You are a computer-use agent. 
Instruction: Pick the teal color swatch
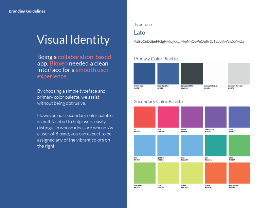coord(216,146)
